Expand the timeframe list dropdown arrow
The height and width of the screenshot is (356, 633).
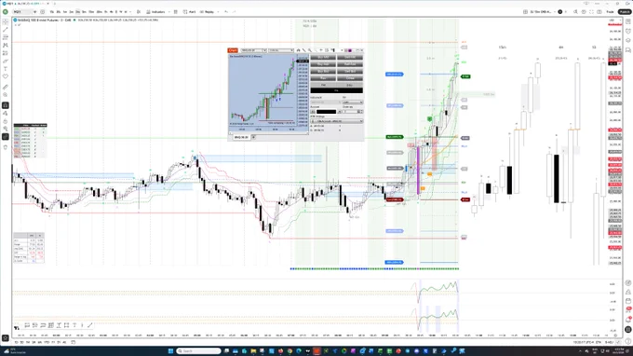point(130,12)
